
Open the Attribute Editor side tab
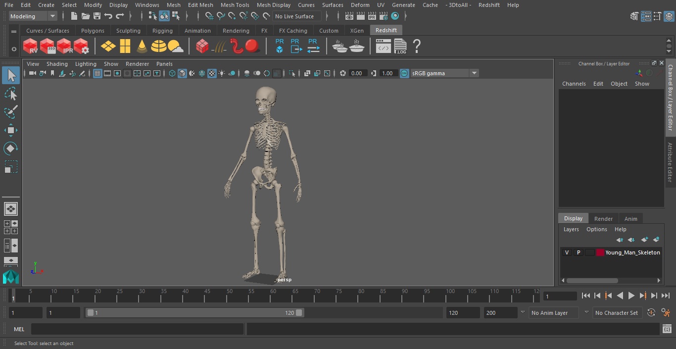[671, 162]
